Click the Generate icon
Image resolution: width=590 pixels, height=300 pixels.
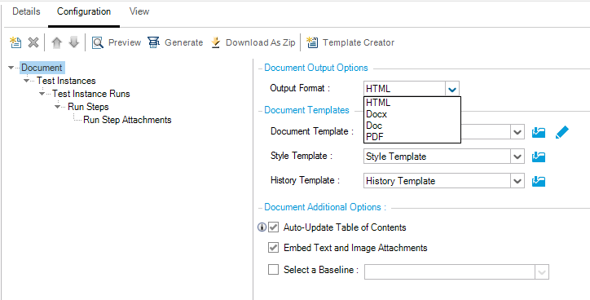pos(153,42)
